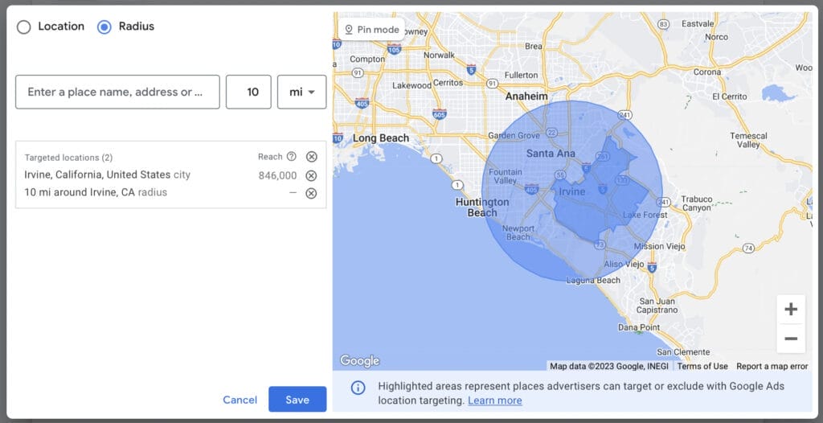Click the Newport Beach map label

point(518,232)
